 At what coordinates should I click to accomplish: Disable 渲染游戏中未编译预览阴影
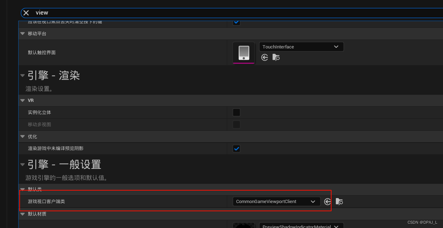coord(236,148)
